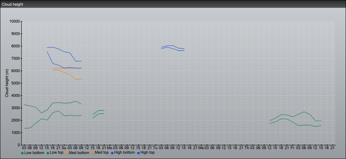Select the 5000 y-axis value

click(x=16, y=83)
